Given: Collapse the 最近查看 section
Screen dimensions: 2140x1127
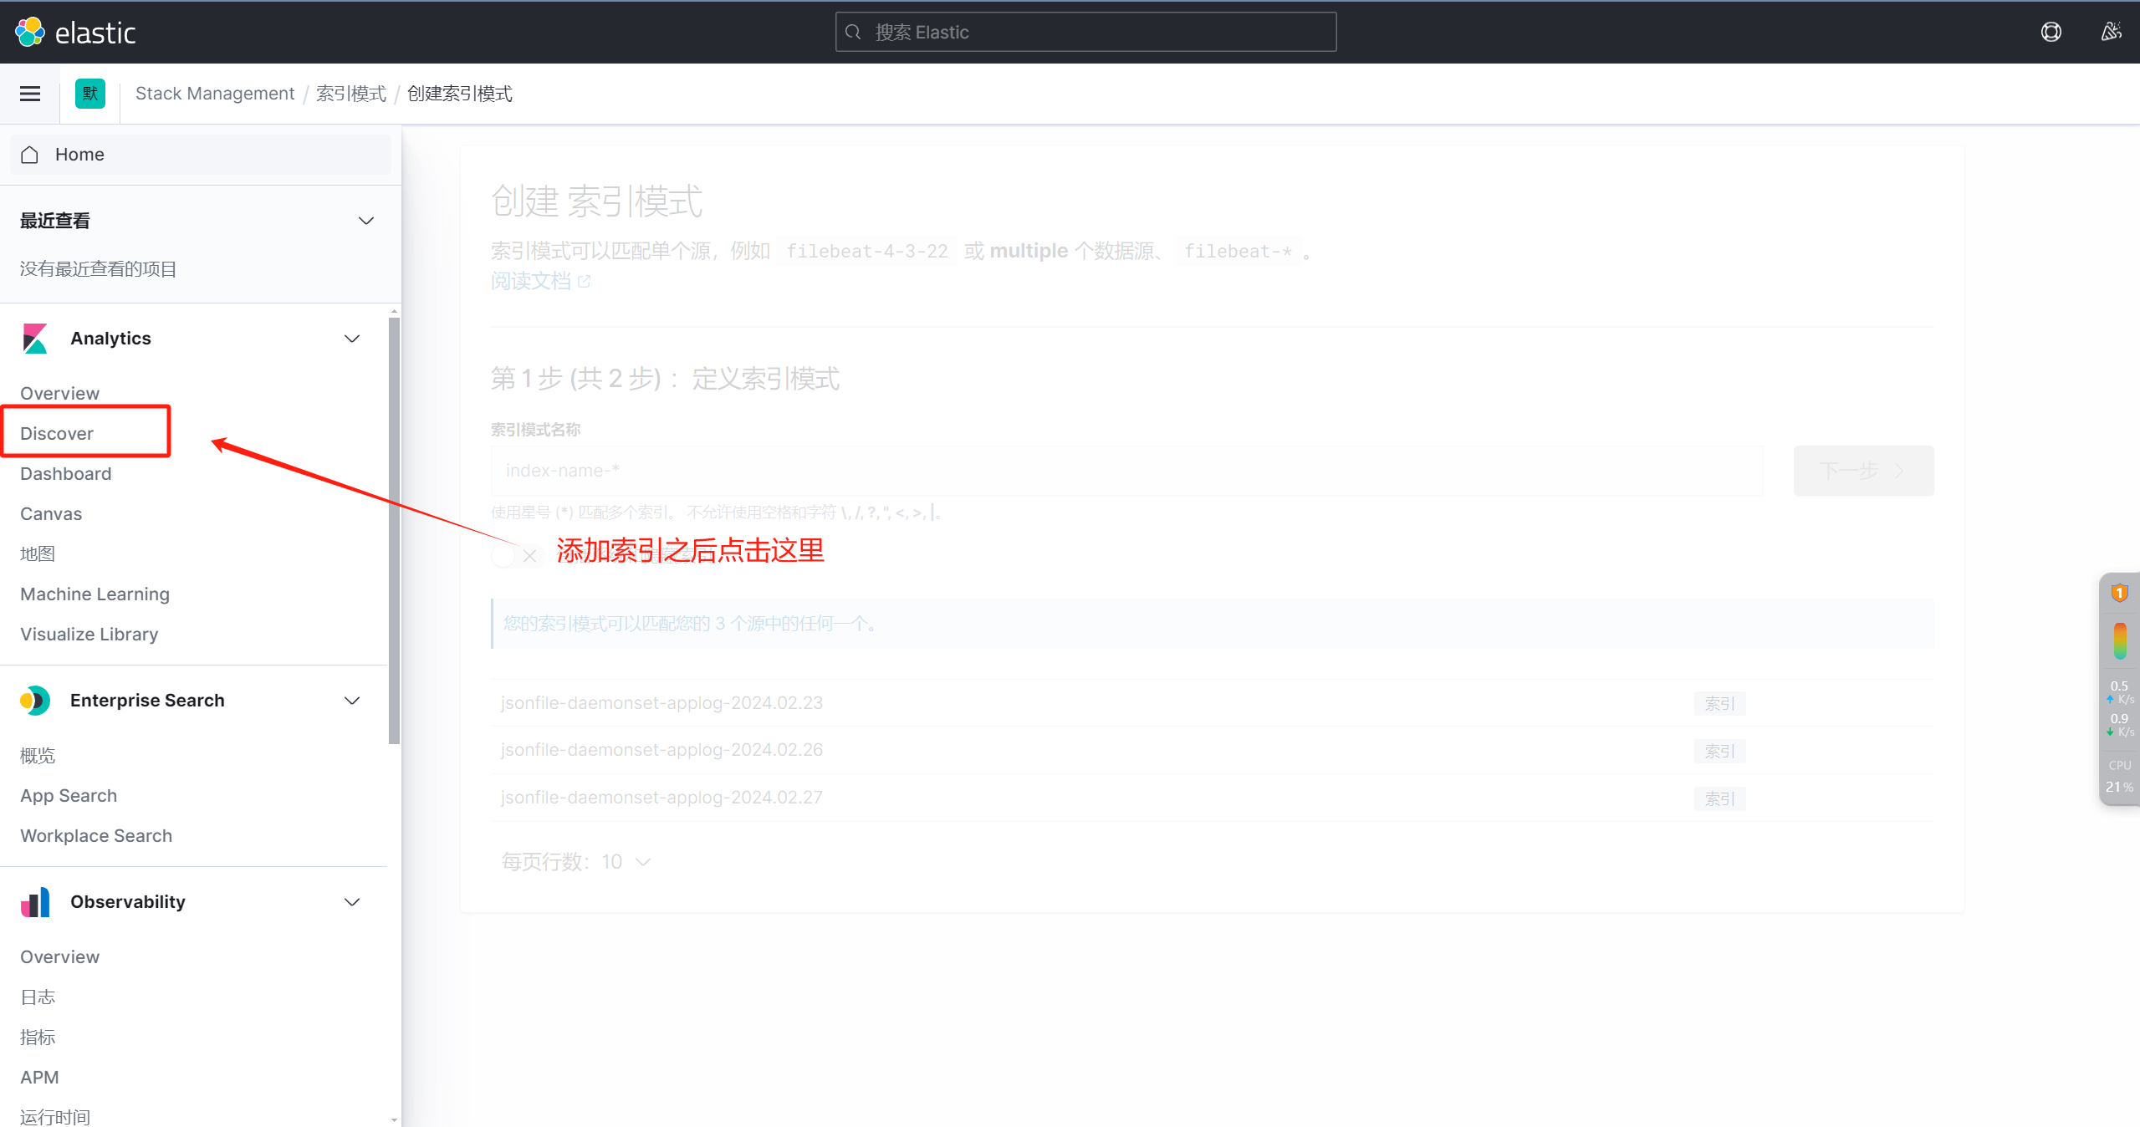Looking at the screenshot, I should [366, 221].
